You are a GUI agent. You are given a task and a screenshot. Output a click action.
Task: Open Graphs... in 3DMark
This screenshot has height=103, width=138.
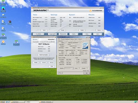(74, 34)
